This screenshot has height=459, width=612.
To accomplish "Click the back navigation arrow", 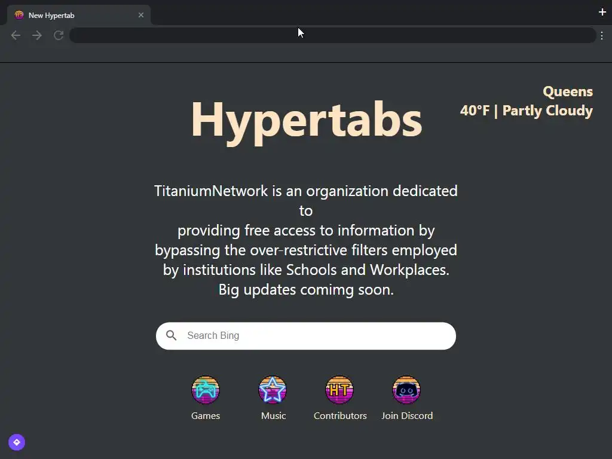I will pos(16,35).
